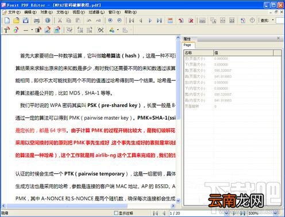The width and height of the screenshot is (285, 217).
Task: Click horizontal scrollbar right arrow
Action: 173,206
